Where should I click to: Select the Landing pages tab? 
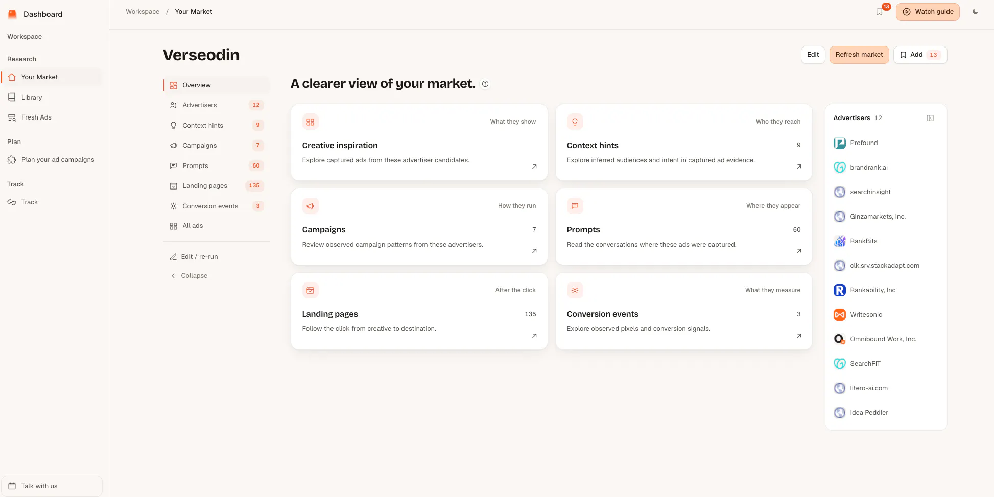click(217, 186)
